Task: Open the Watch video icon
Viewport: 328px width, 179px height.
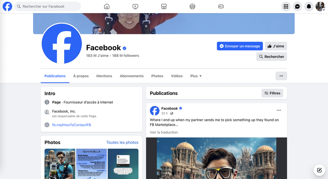Action: coord(135,6)
